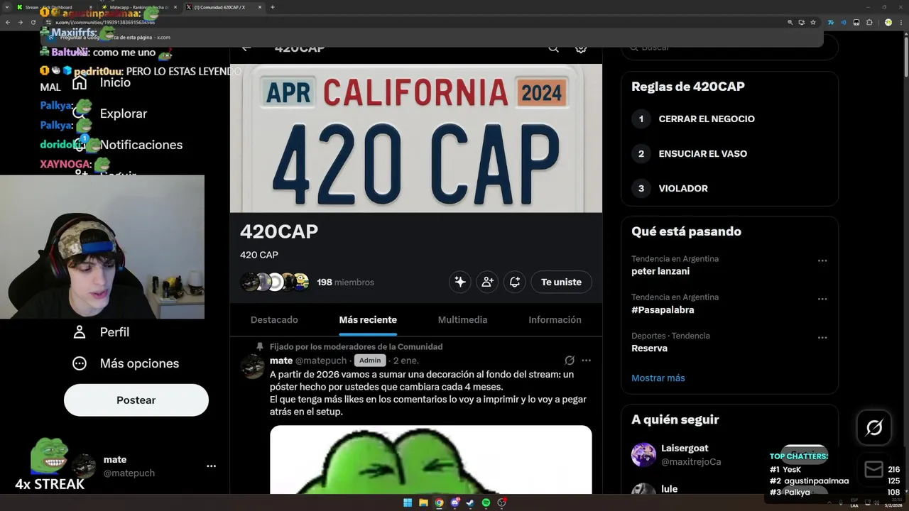The image size is (909, 511).
Task: Click the Inicio home icon
Action: tap(80, 82)
